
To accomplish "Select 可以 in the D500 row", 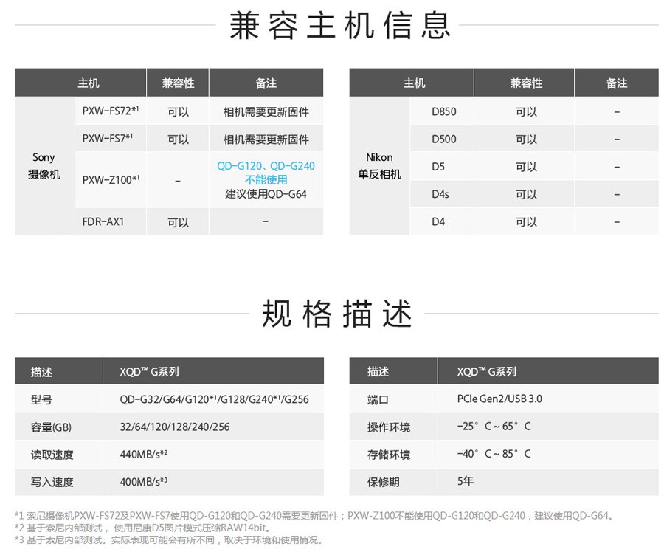I will (x=526, y=139).
